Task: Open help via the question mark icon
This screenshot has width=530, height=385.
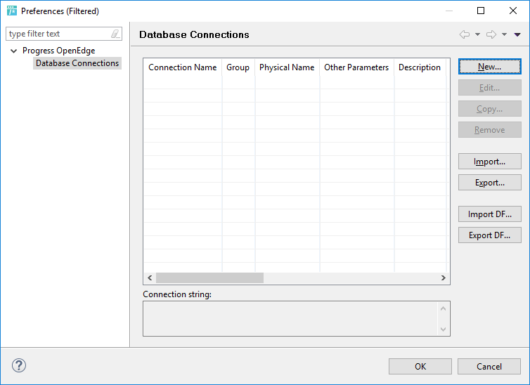Action: tap(19, 365)
